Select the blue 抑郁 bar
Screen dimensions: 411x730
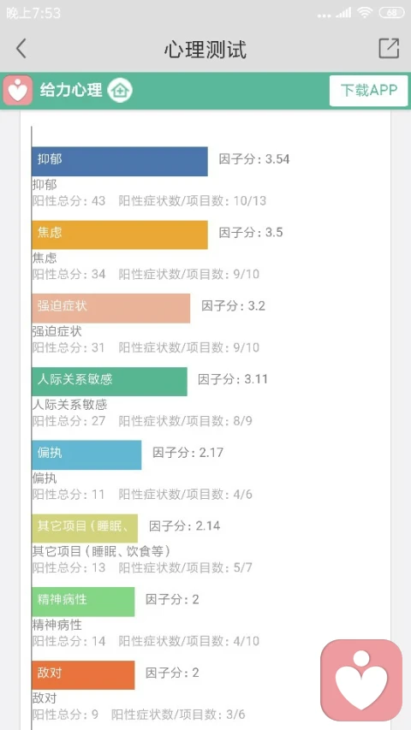[120, 162]
